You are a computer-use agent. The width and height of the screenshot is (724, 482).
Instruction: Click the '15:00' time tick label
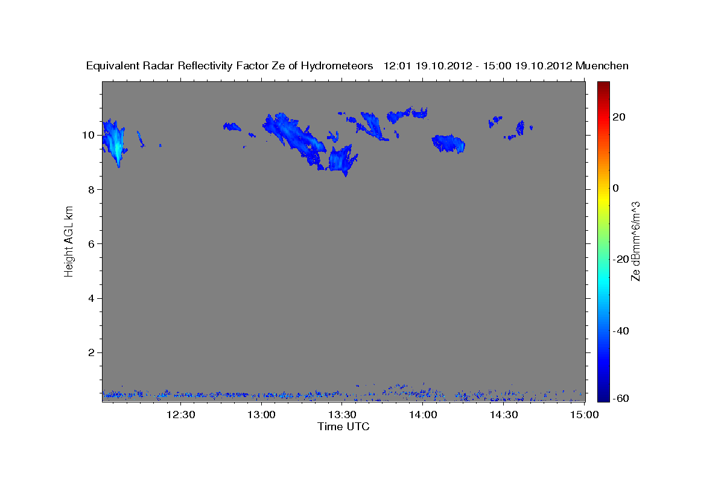point(584,415)
